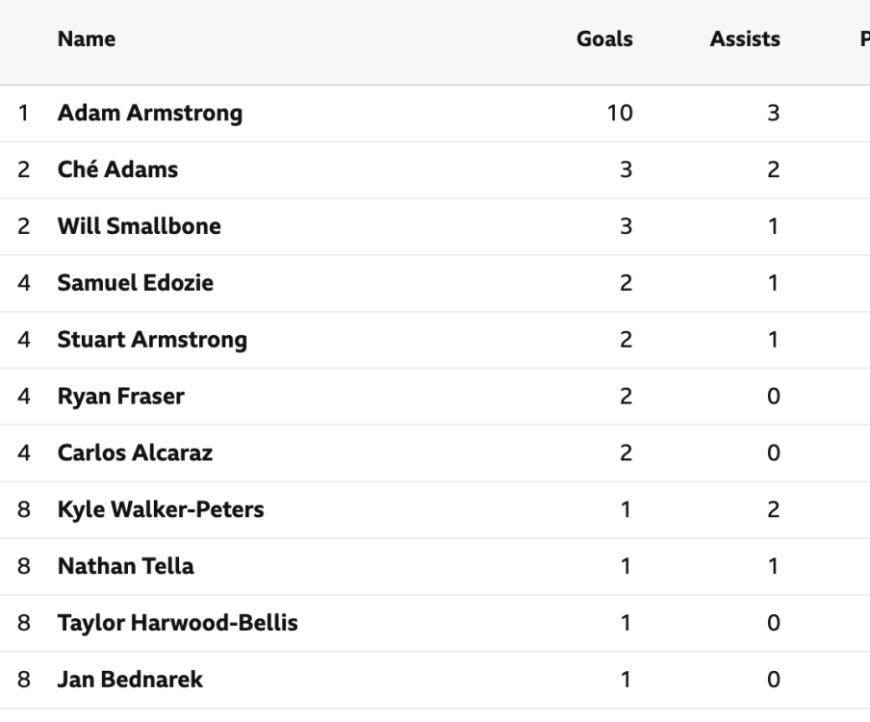Click Adam Armstrong's goals value 10
The height and width of the screenshot is (722, 870).
coord(621,114)
